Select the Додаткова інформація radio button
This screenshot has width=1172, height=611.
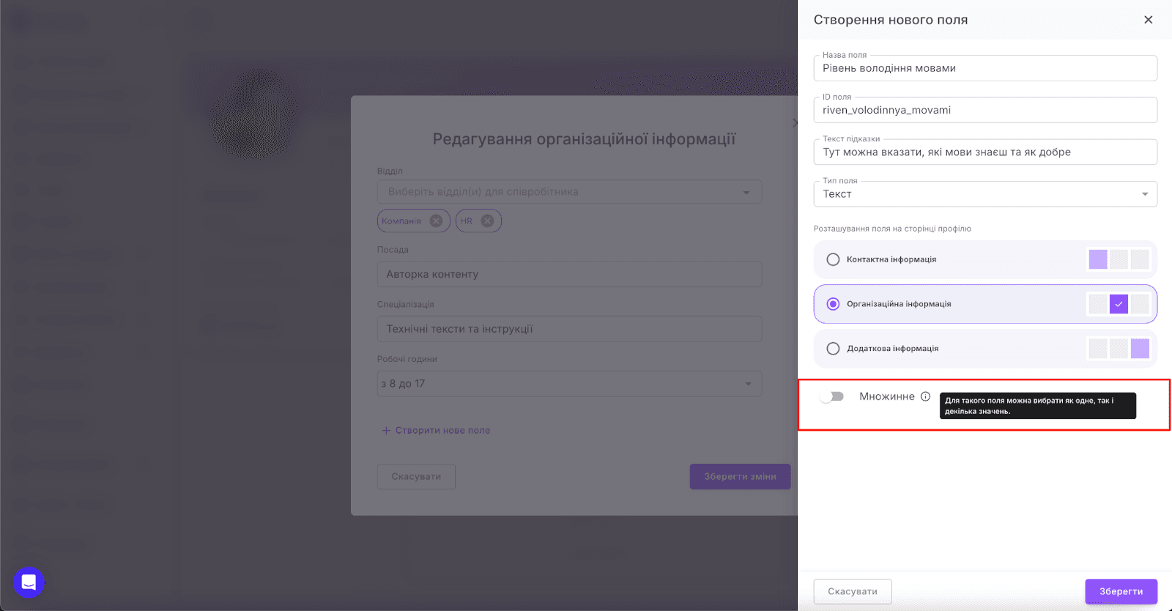coord(833,349)
